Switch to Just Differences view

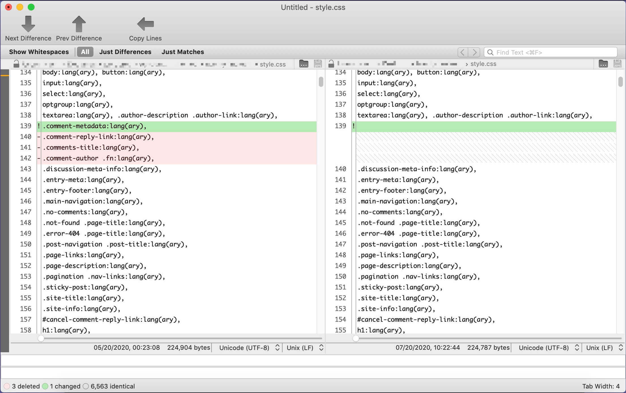pos(125,52)
